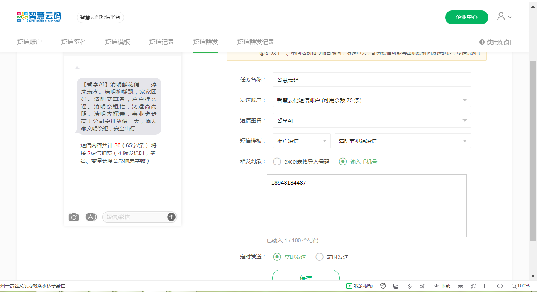Click the App Store icon in preview

point(91,217)
